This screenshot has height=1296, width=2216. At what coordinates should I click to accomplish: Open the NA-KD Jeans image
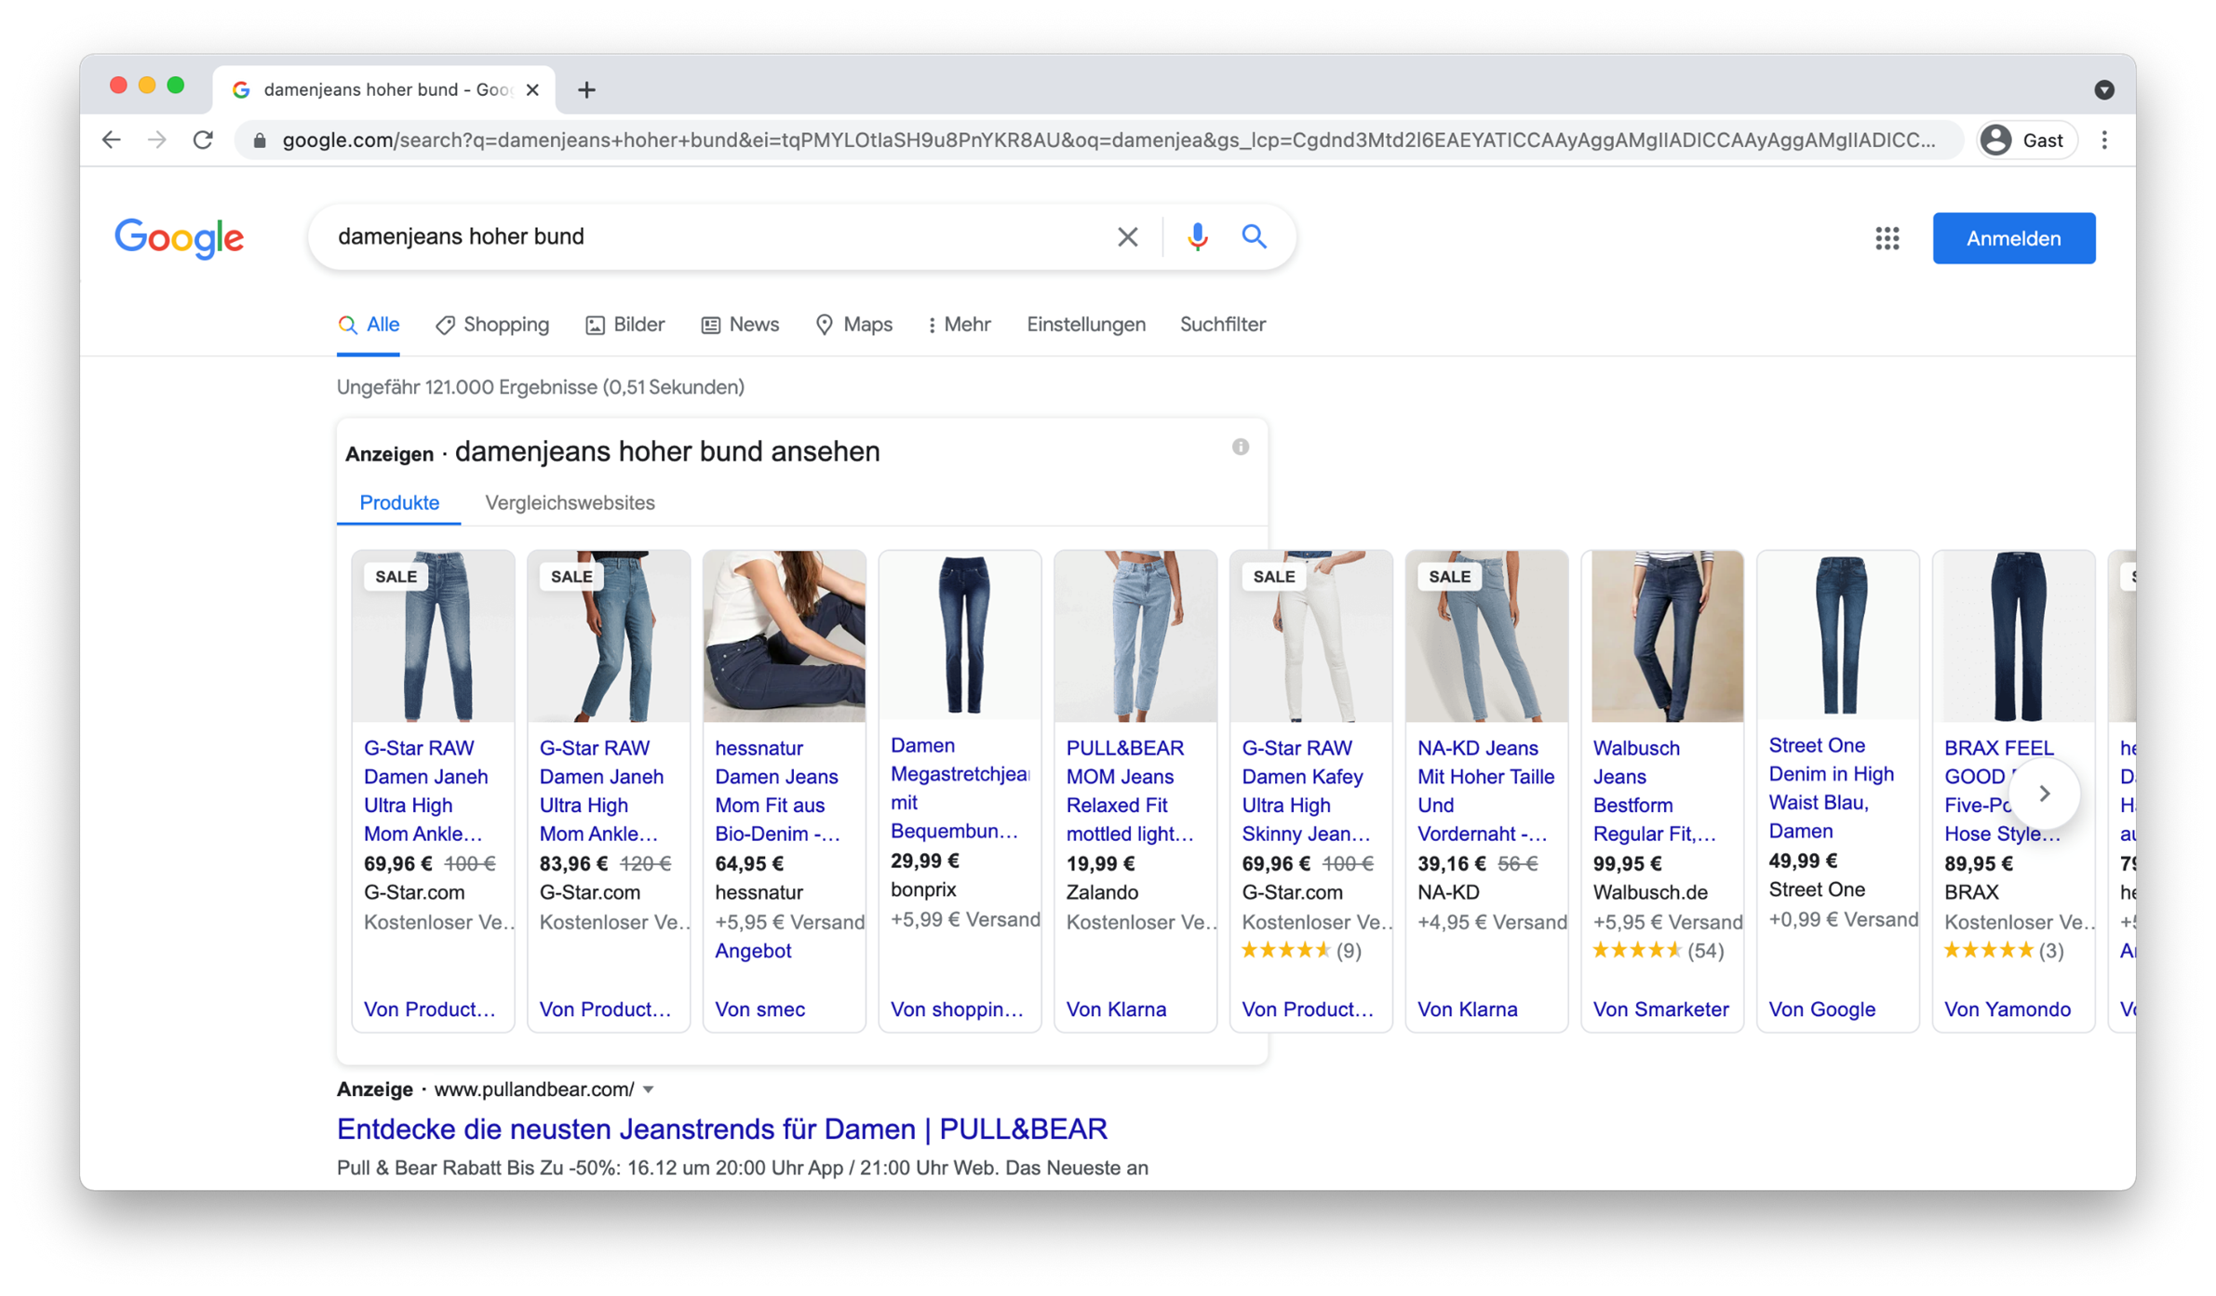coord(1486,636)
